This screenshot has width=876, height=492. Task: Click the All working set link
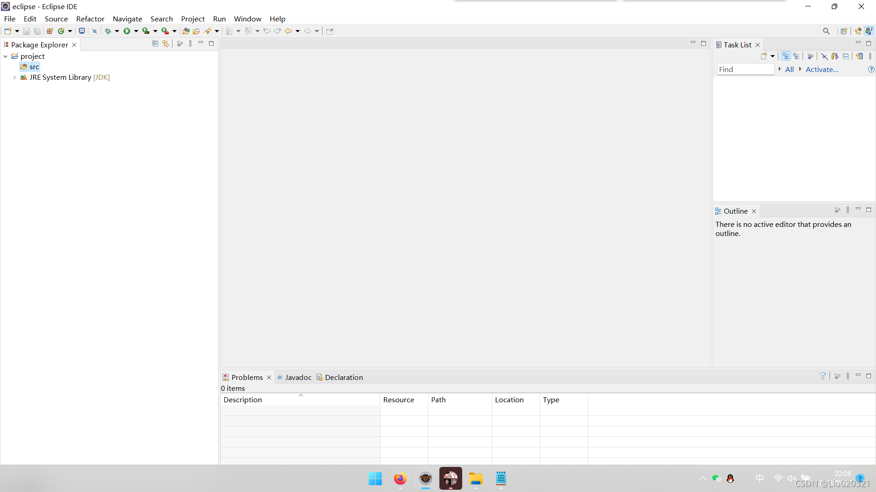[789, 69]
